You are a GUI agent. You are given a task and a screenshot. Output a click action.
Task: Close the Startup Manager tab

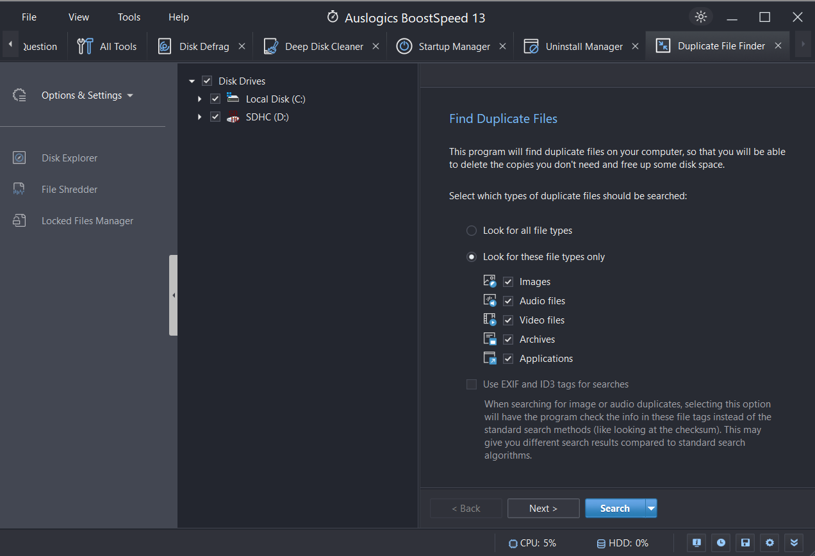coord(502,46)
